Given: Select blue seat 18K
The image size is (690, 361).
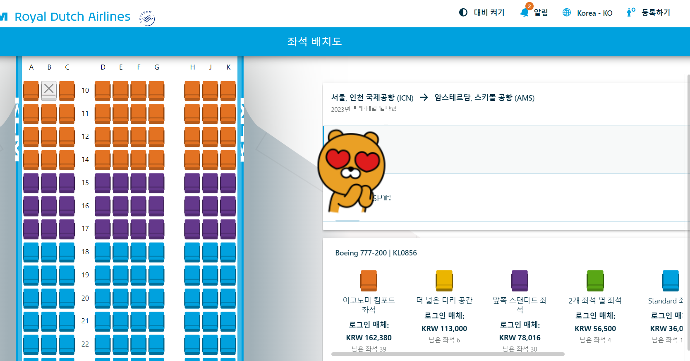Looking at the screenshot, I should 228,253.
